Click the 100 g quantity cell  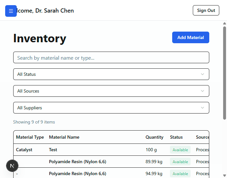click(x=151, y=150)
